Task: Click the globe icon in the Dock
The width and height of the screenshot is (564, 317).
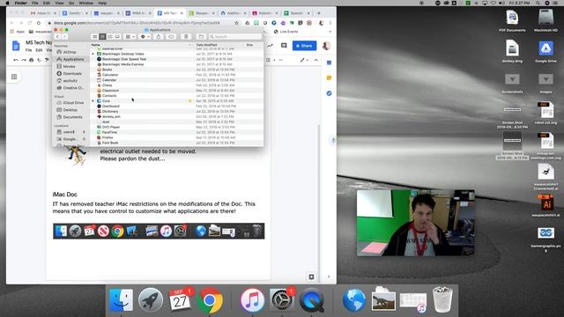Action: click(x=354, y=299)
